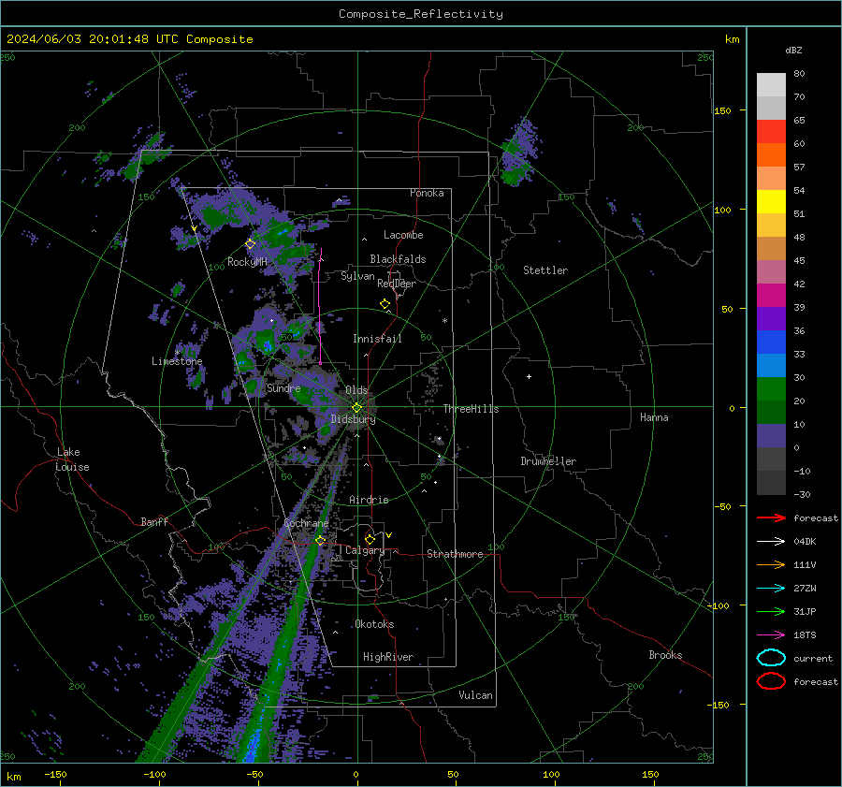The height and width of the screenshot is (787, 842).
Task: Select the purple swatch between 39 and 36
Action: click(x=771, y=318)
